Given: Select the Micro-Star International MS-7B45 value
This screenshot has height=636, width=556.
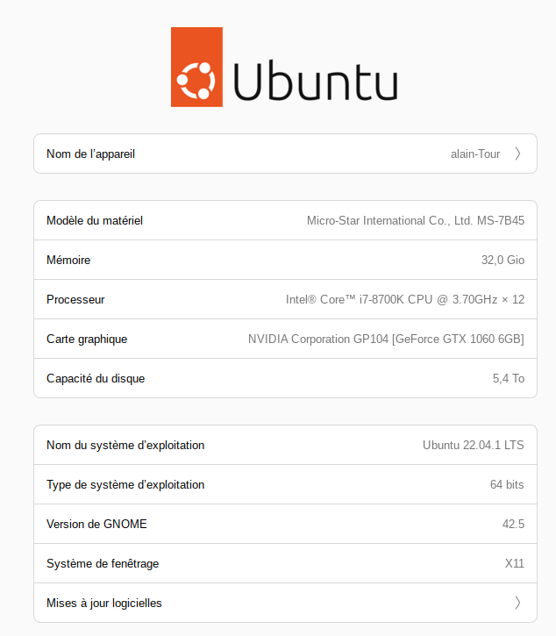Looking at the screenshot, I should 416,221.
